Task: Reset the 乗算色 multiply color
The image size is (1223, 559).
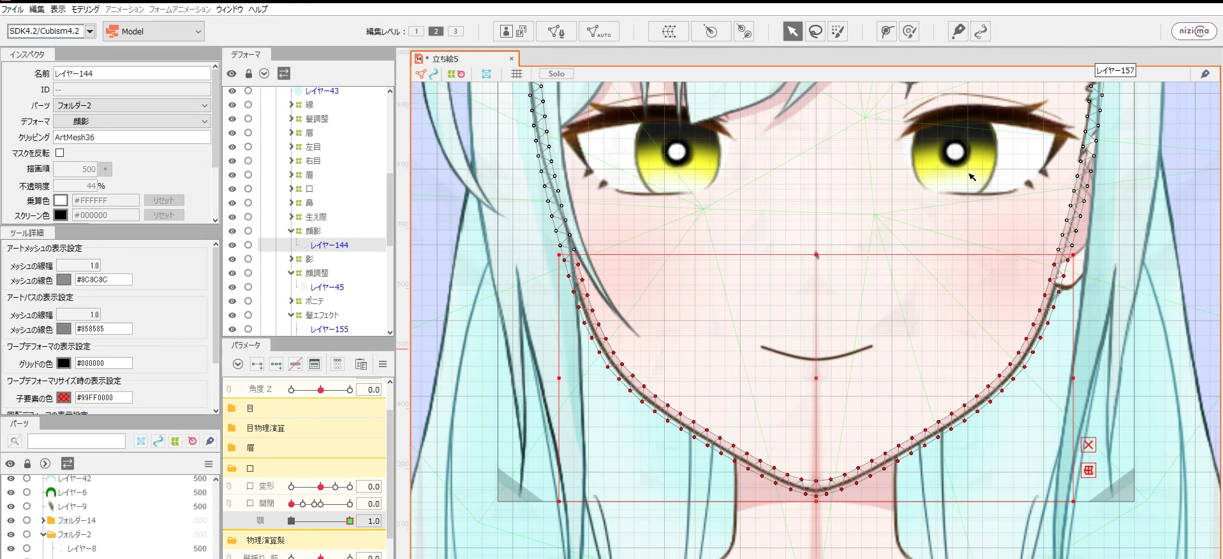Action: tap(164, 200)
